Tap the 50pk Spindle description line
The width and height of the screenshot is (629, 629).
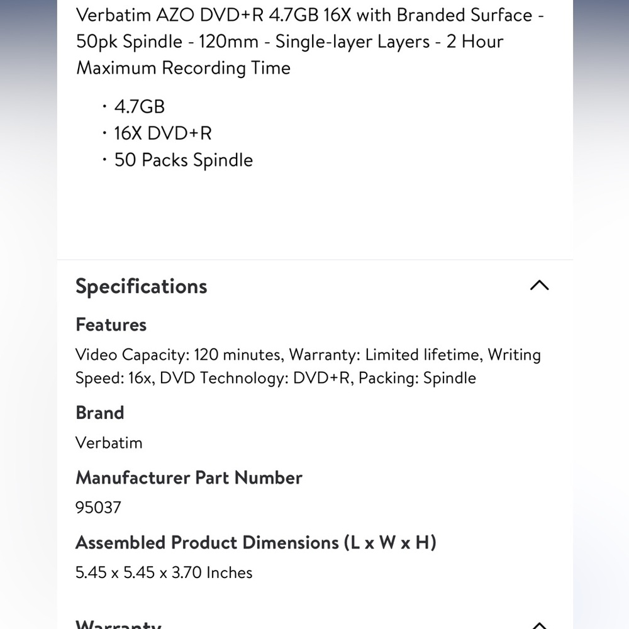(289, 42)
